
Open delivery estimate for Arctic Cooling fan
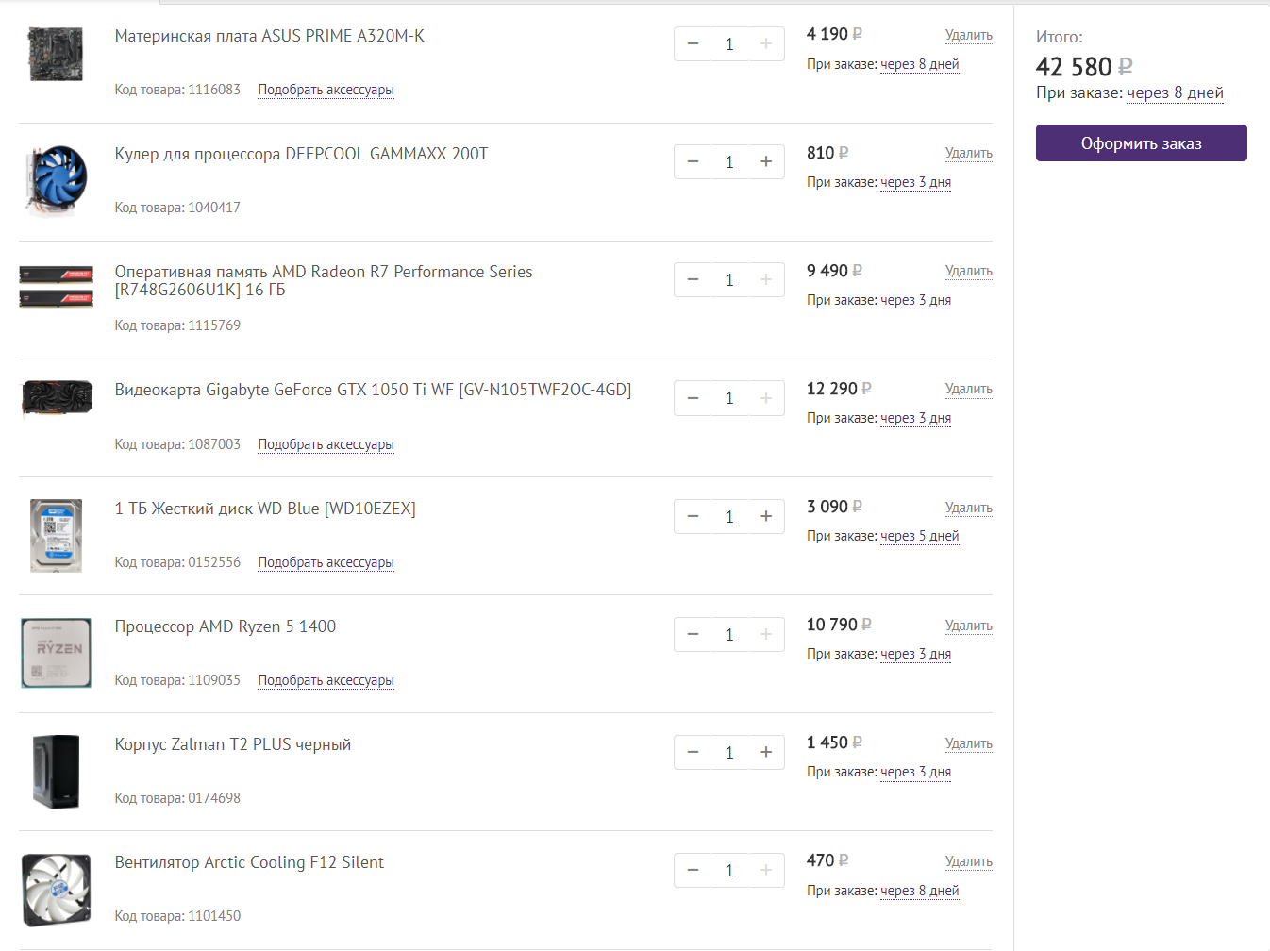point(919,891)
